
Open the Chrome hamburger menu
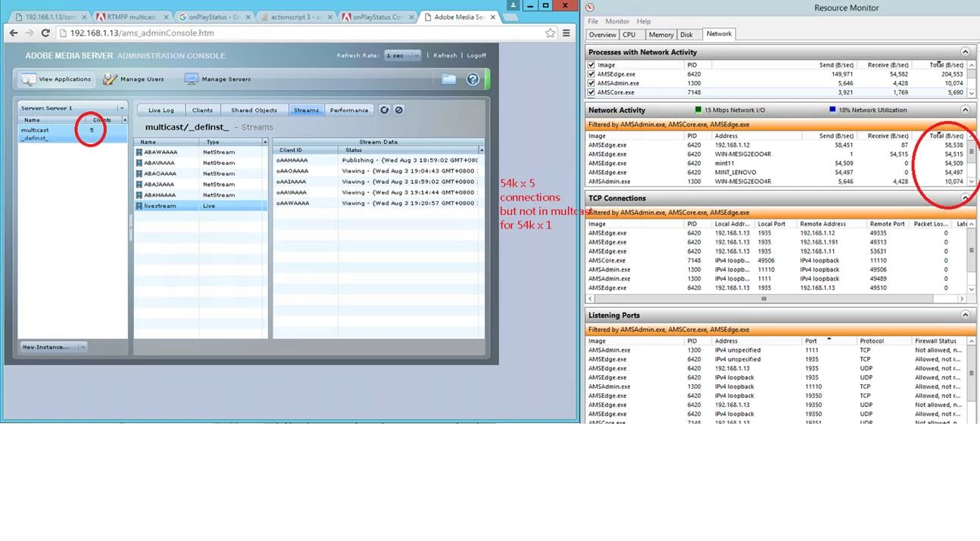coord(566,33)
